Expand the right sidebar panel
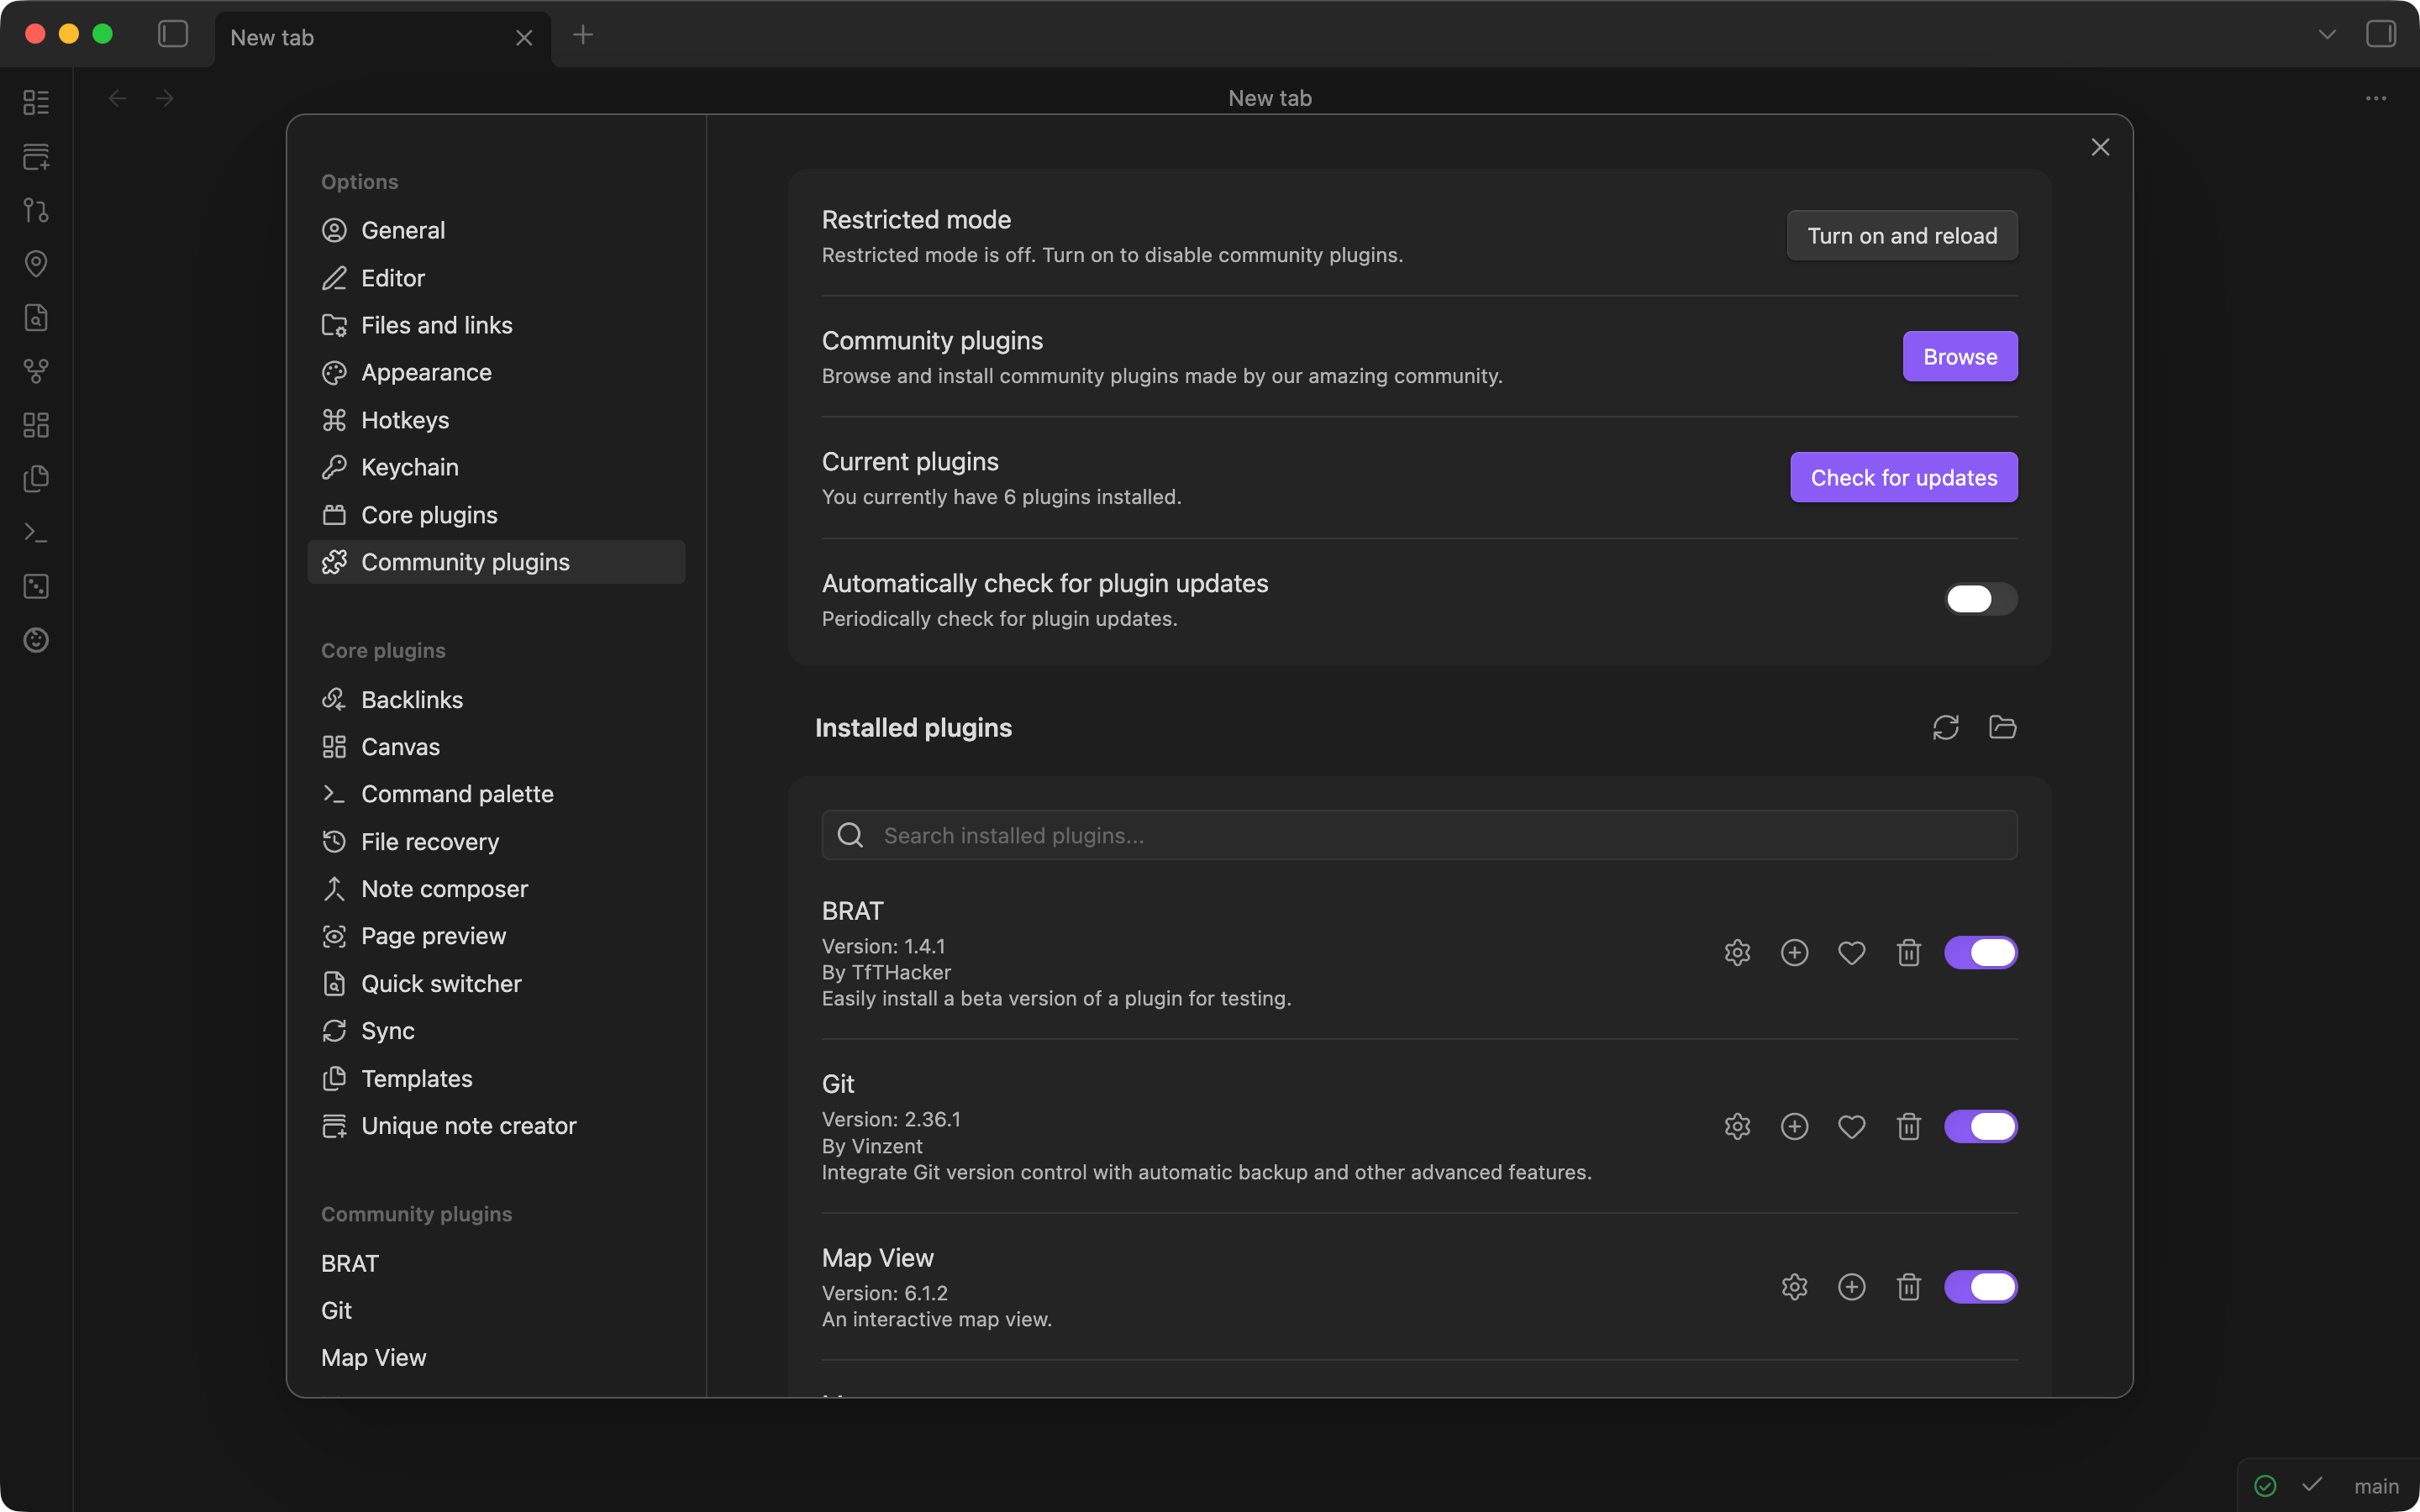 tap(2381, 35)
